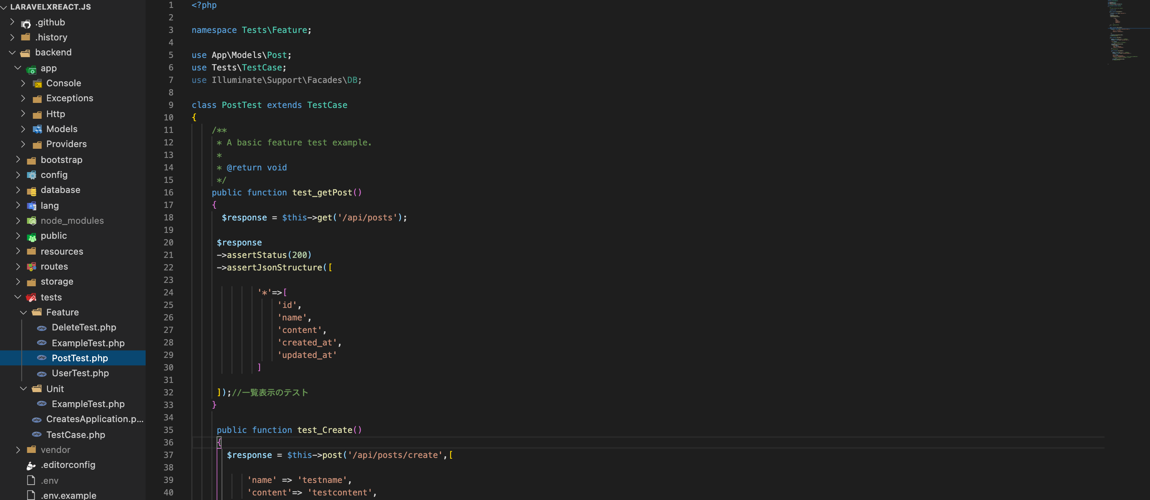Select the .env file
1150x500 pixels.
(50, 481)
